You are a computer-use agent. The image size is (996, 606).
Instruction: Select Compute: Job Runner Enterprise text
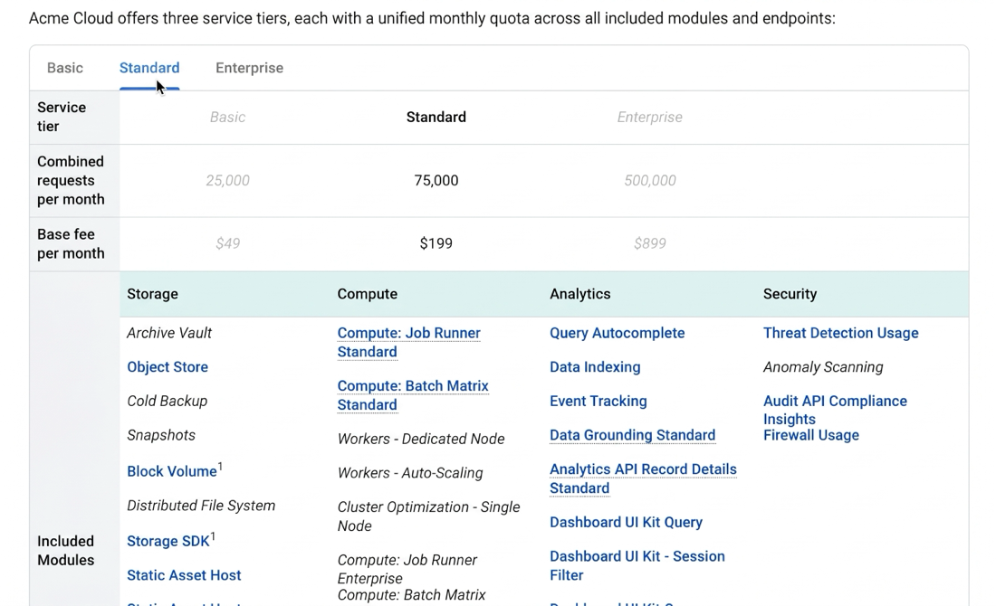pos(407,569)
